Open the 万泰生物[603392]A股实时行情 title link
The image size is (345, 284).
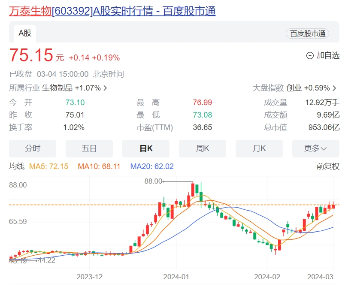click(x=112, y=11)
